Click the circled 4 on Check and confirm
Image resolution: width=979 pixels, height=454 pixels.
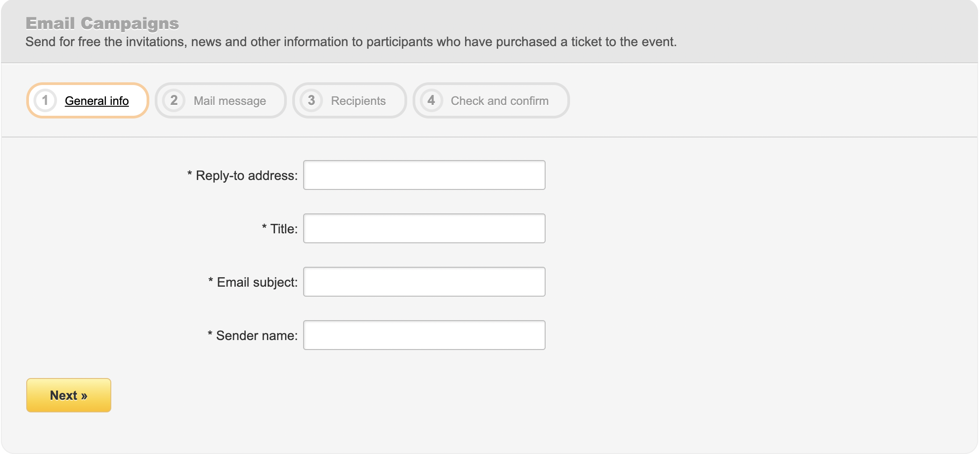(431, 100)
